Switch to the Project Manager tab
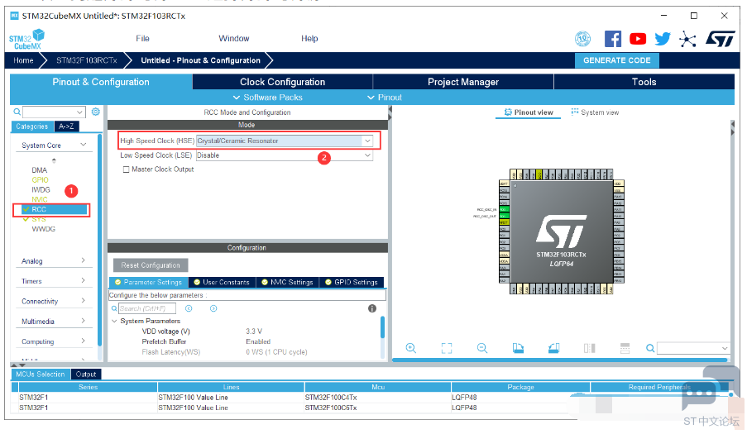Screen dimensions: 747x434 [x=463, y=82]
